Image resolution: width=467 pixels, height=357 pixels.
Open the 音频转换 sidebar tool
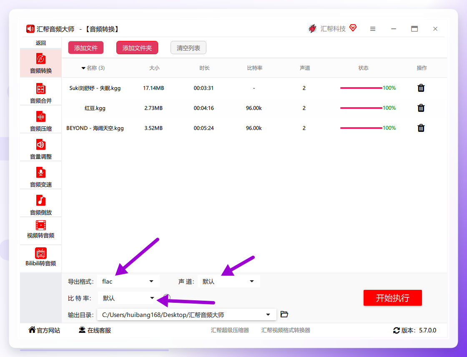pyautogui.click(x=41, y=63)
